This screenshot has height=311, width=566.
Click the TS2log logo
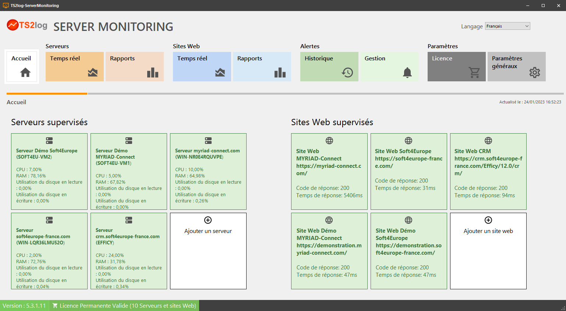[x=27, y=25]
